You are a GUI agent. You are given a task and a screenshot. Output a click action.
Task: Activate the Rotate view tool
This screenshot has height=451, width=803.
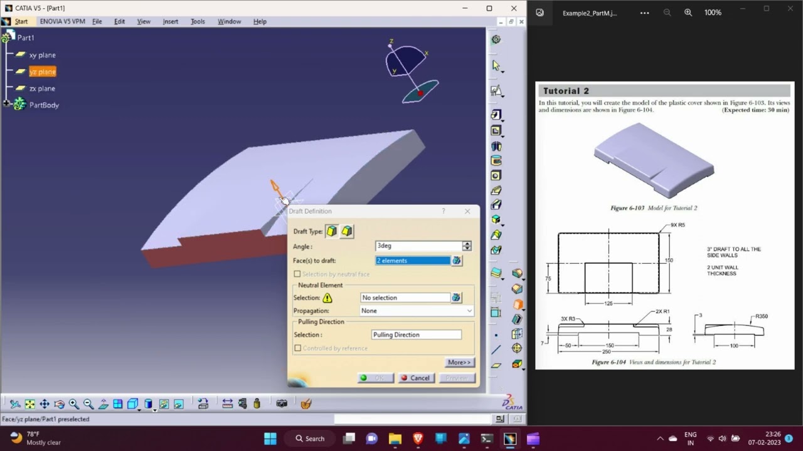point(59,404)
